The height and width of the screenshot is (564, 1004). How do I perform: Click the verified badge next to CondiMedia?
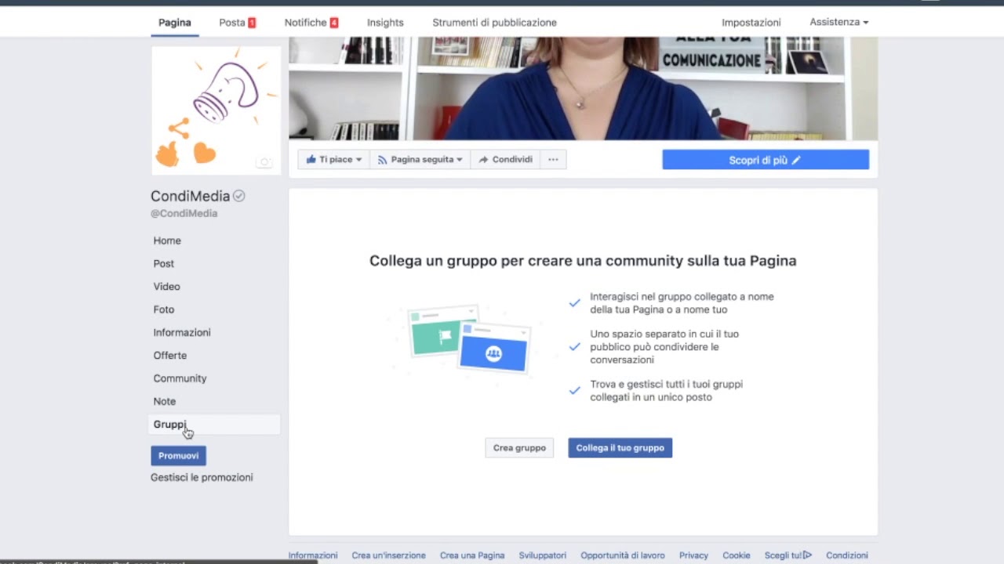click(239, 196)
